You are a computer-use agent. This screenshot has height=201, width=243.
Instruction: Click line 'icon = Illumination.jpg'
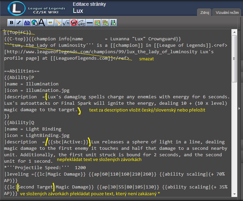37,91
